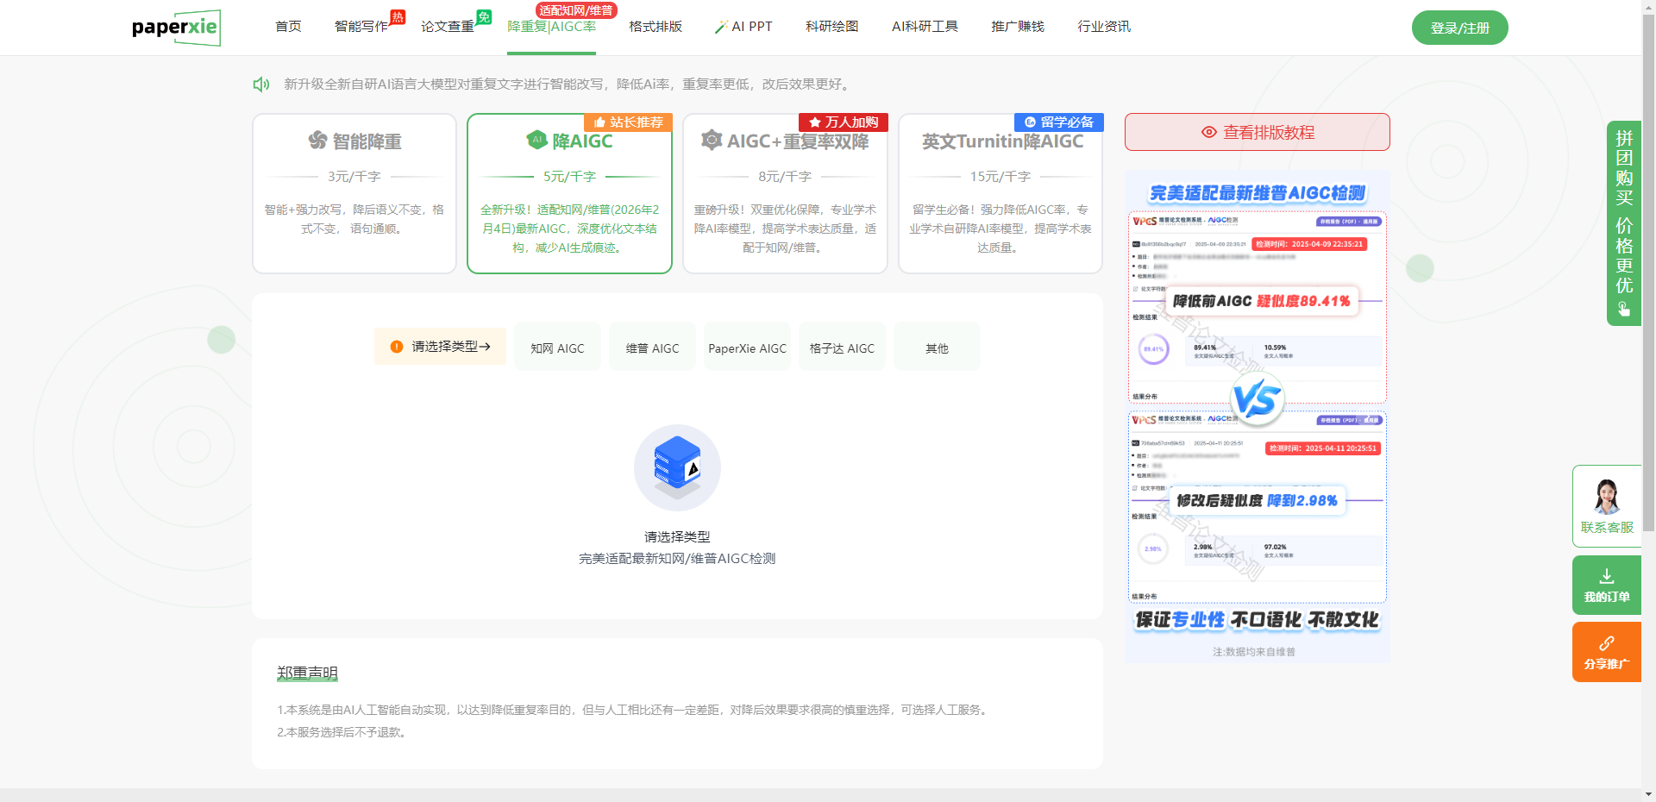Screen dimensions: 1656x802
Task: Select the 智能降重 service card
Action: (354, 194)
